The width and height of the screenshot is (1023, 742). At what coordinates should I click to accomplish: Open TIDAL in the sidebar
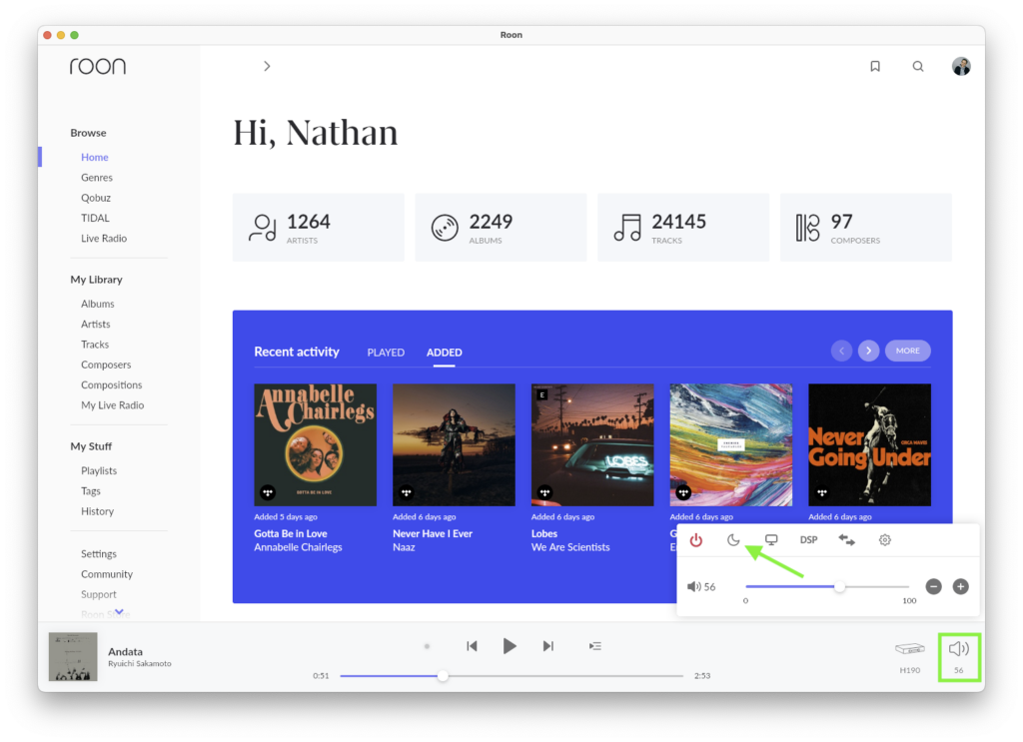click(x=95, y=218)
